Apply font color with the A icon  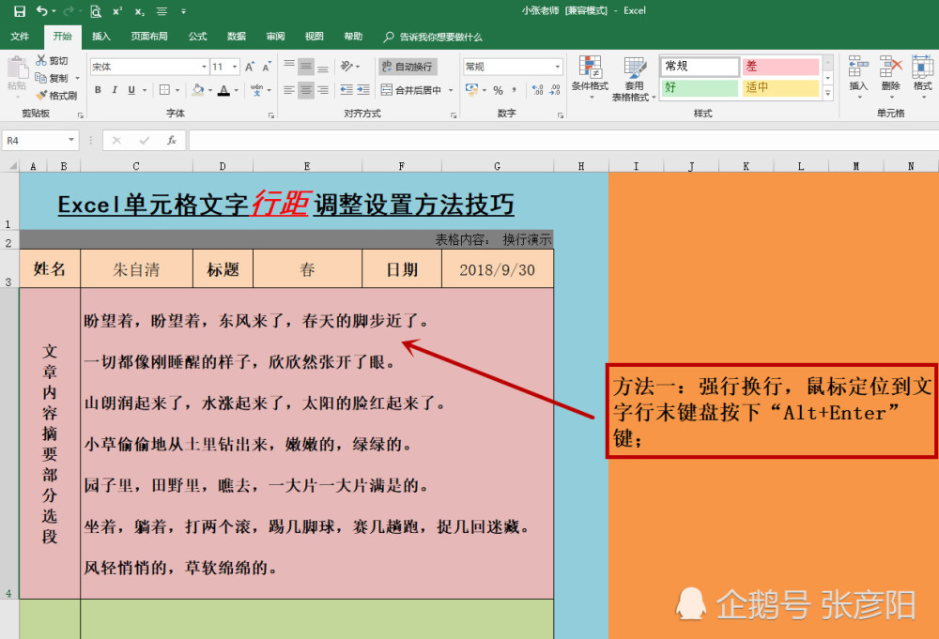[x=224, y=90]
